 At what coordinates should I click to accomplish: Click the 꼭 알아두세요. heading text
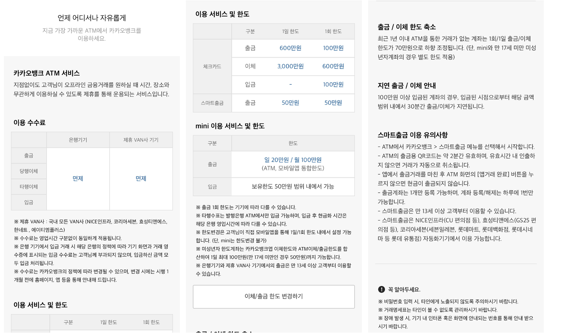[x=404, y=289]
